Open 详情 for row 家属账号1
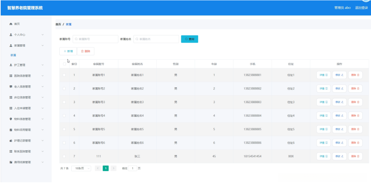 [x=323, y=75]
